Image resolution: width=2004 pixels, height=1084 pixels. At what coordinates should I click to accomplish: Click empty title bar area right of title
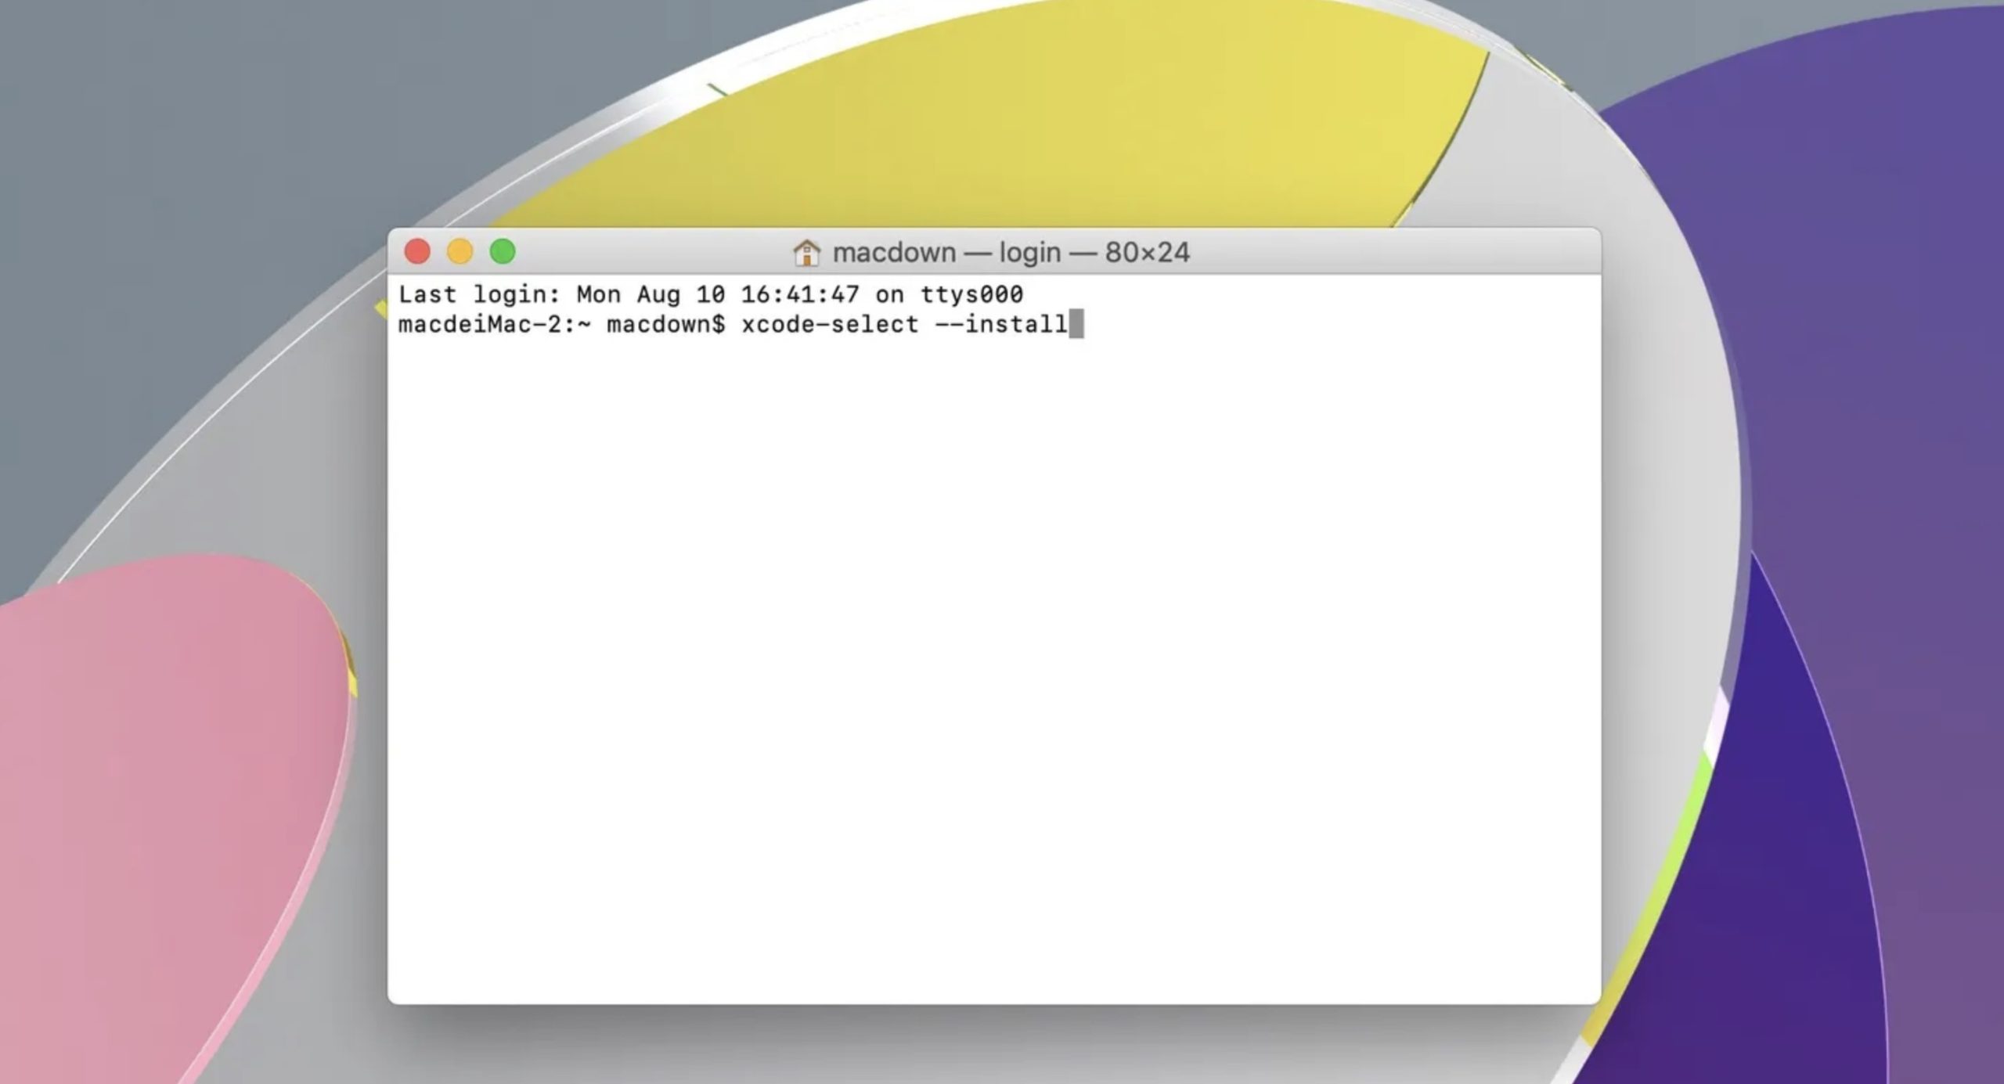click(x=1393, y=251)
